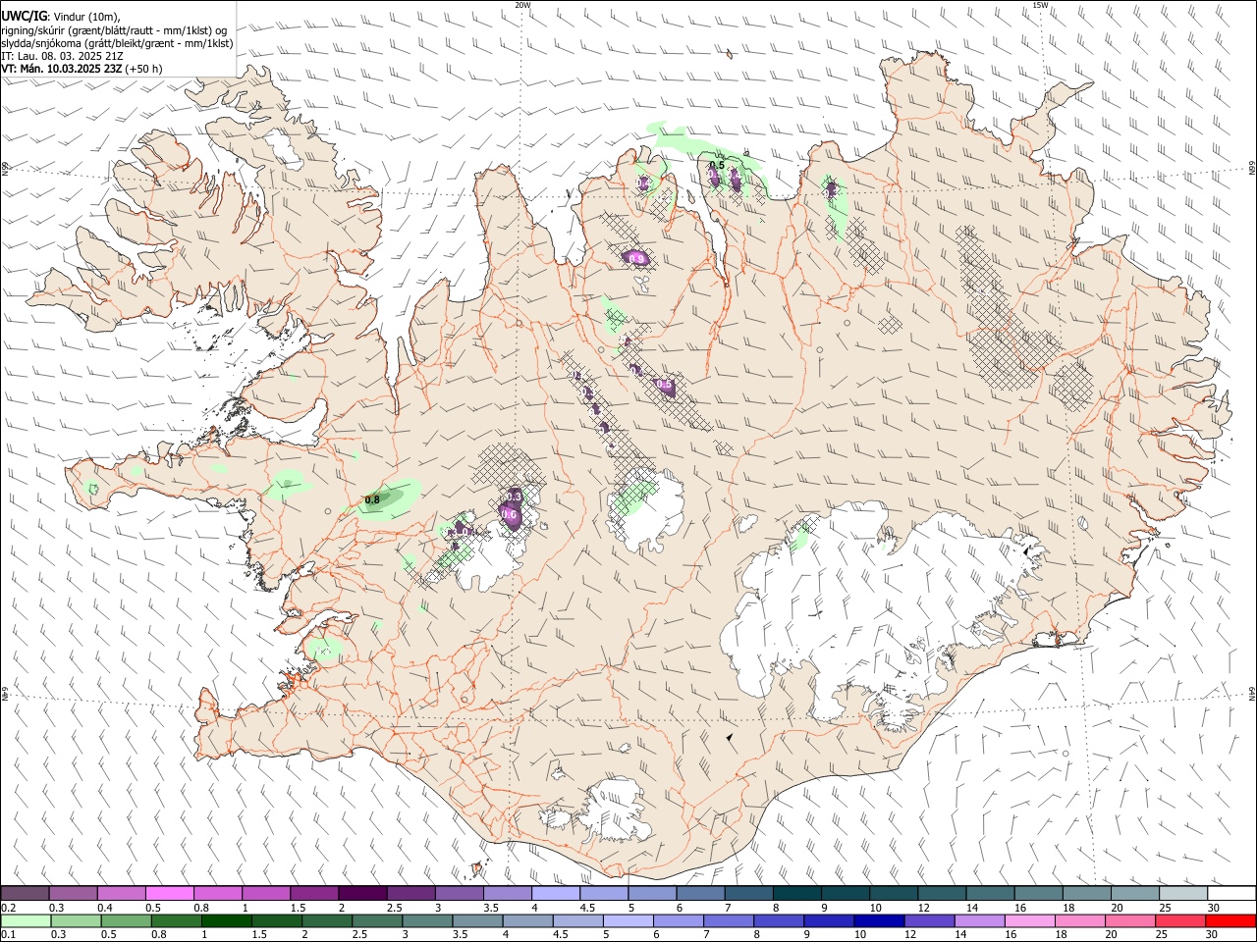Click the '0.6' value on the purple snow patch
The image size is (1257, 942).
(509, 514)
